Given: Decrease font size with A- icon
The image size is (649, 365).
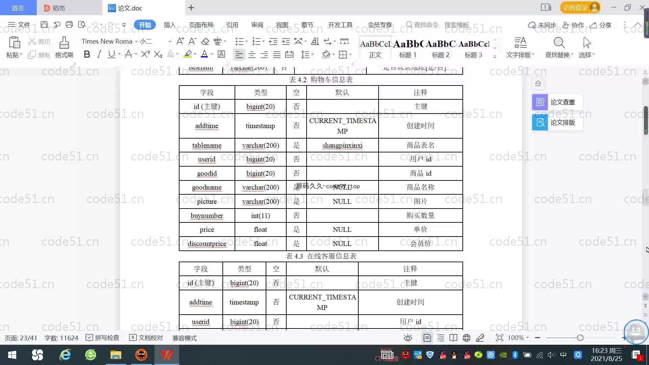Looking at the screenshot, I should [192, 41].
